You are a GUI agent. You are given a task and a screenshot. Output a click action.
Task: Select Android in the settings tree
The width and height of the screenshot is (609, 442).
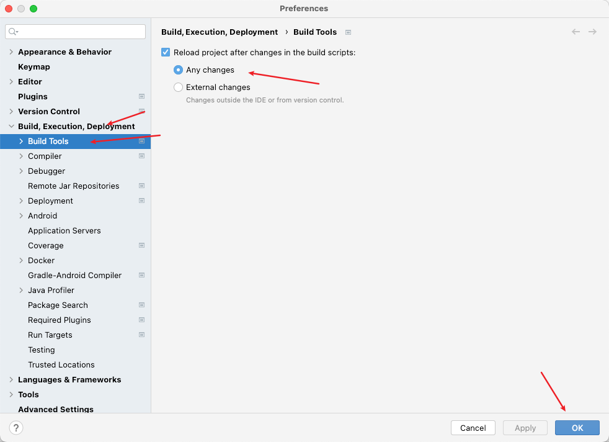coord(42,216)
